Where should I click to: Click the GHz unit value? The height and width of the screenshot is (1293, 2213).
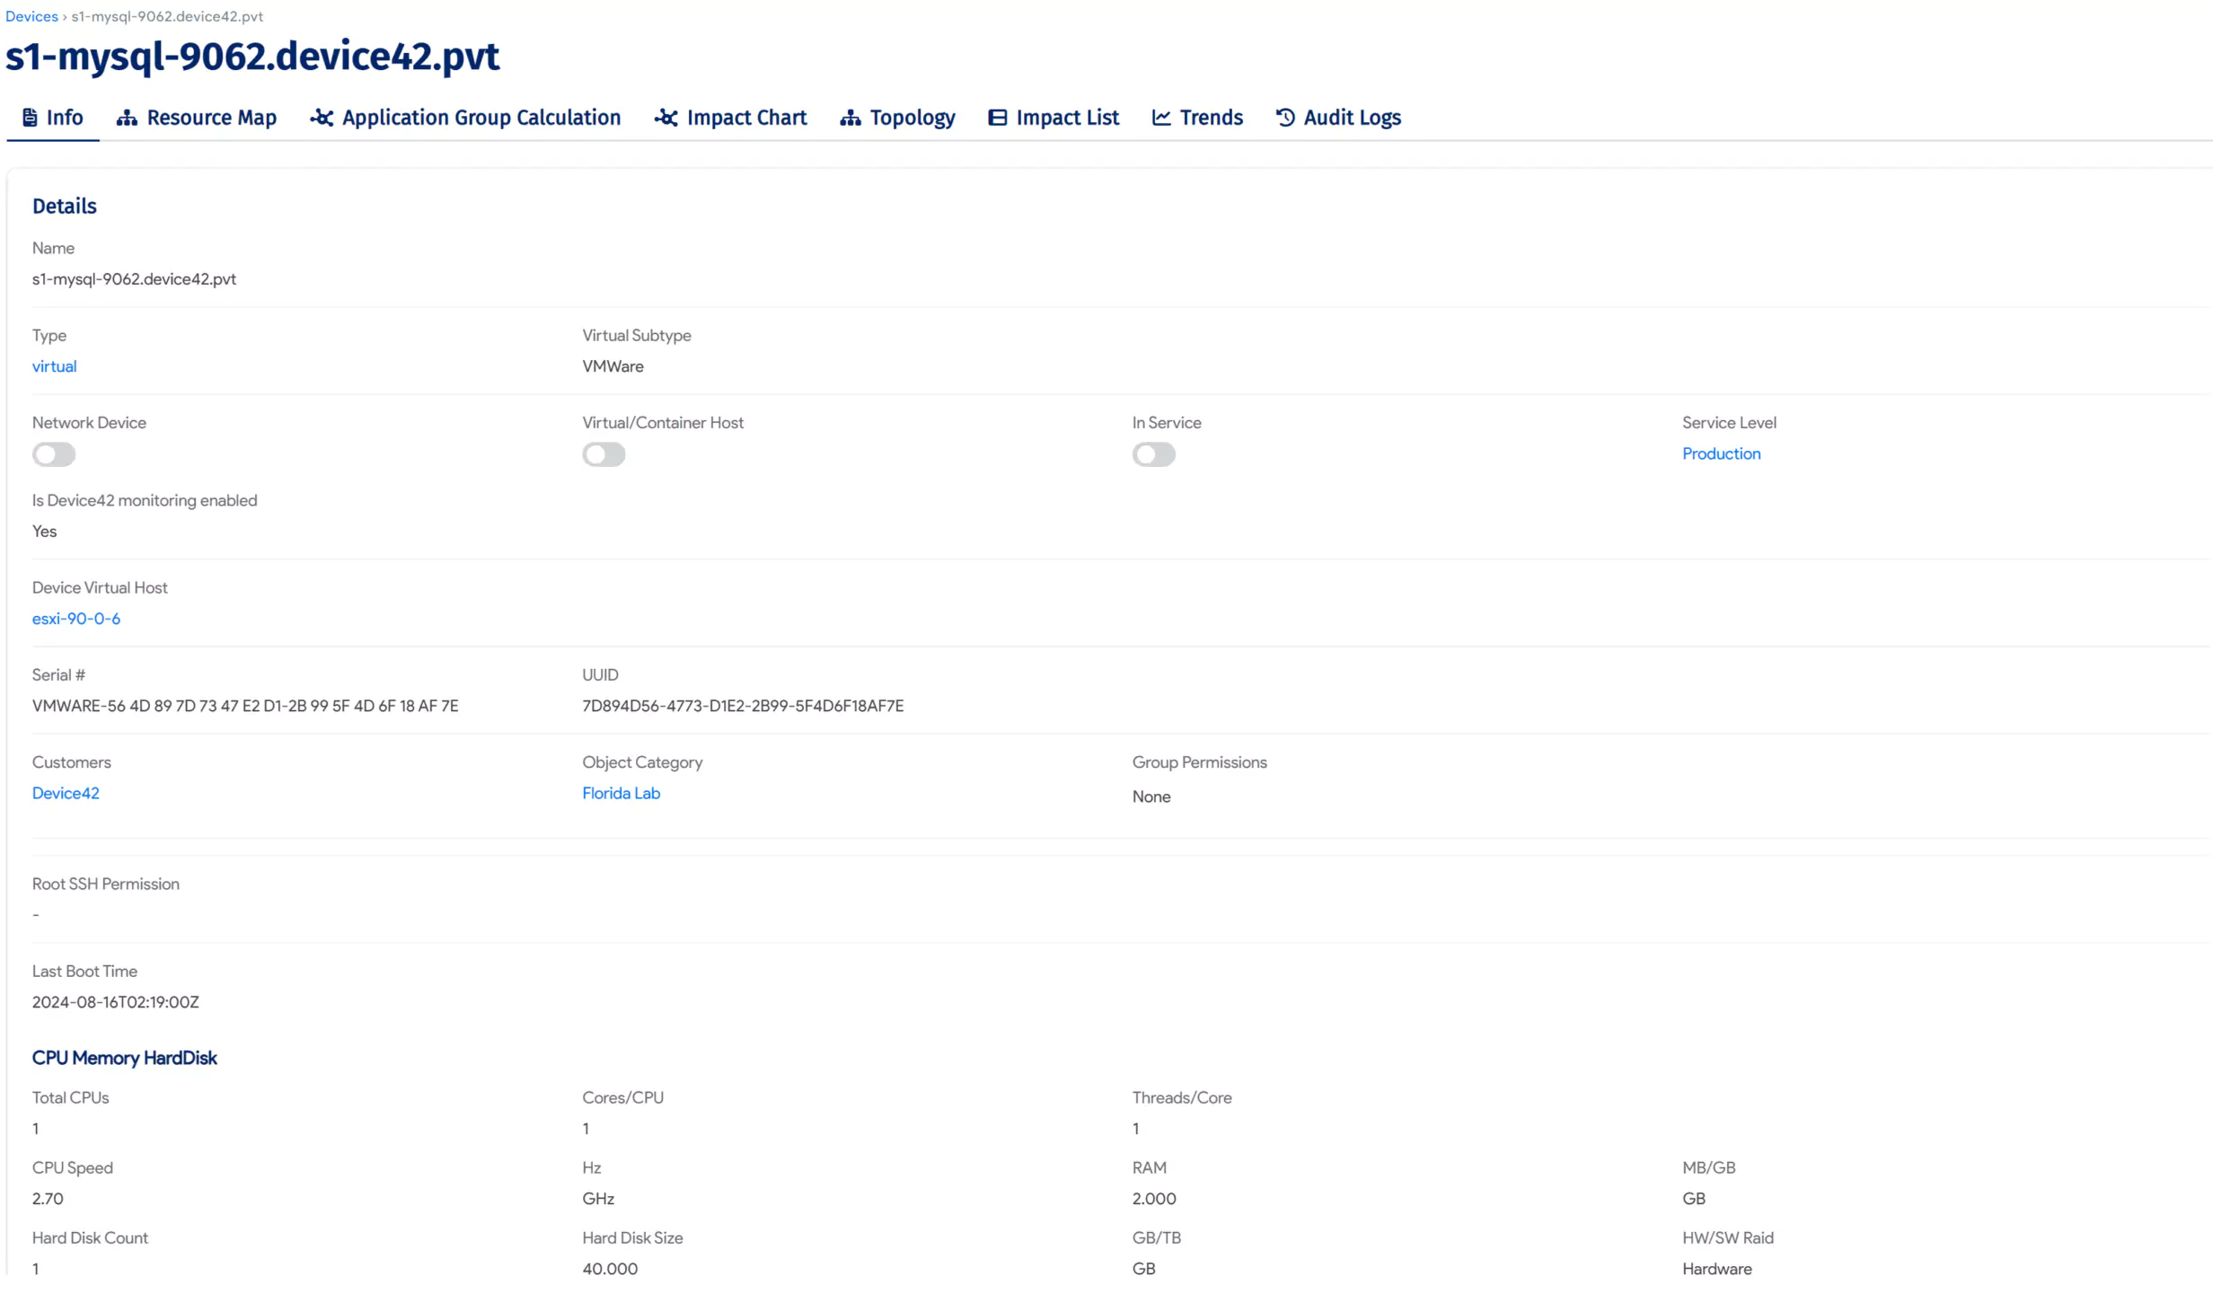point(598,1199)
